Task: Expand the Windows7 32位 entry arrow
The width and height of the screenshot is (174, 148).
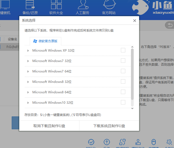Action: click(x=28, y=61)
